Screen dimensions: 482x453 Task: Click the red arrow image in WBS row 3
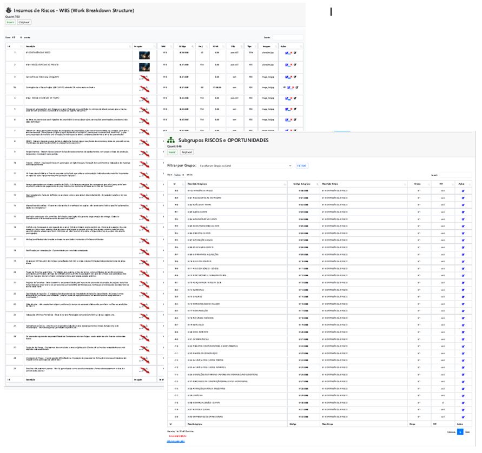(x=144, y=78)
